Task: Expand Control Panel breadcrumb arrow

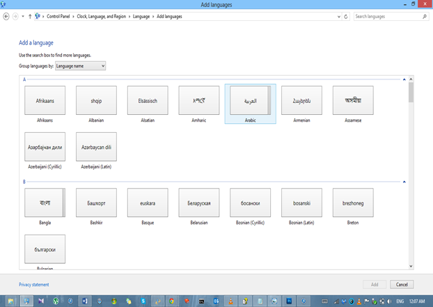Action: coord(74,17)
